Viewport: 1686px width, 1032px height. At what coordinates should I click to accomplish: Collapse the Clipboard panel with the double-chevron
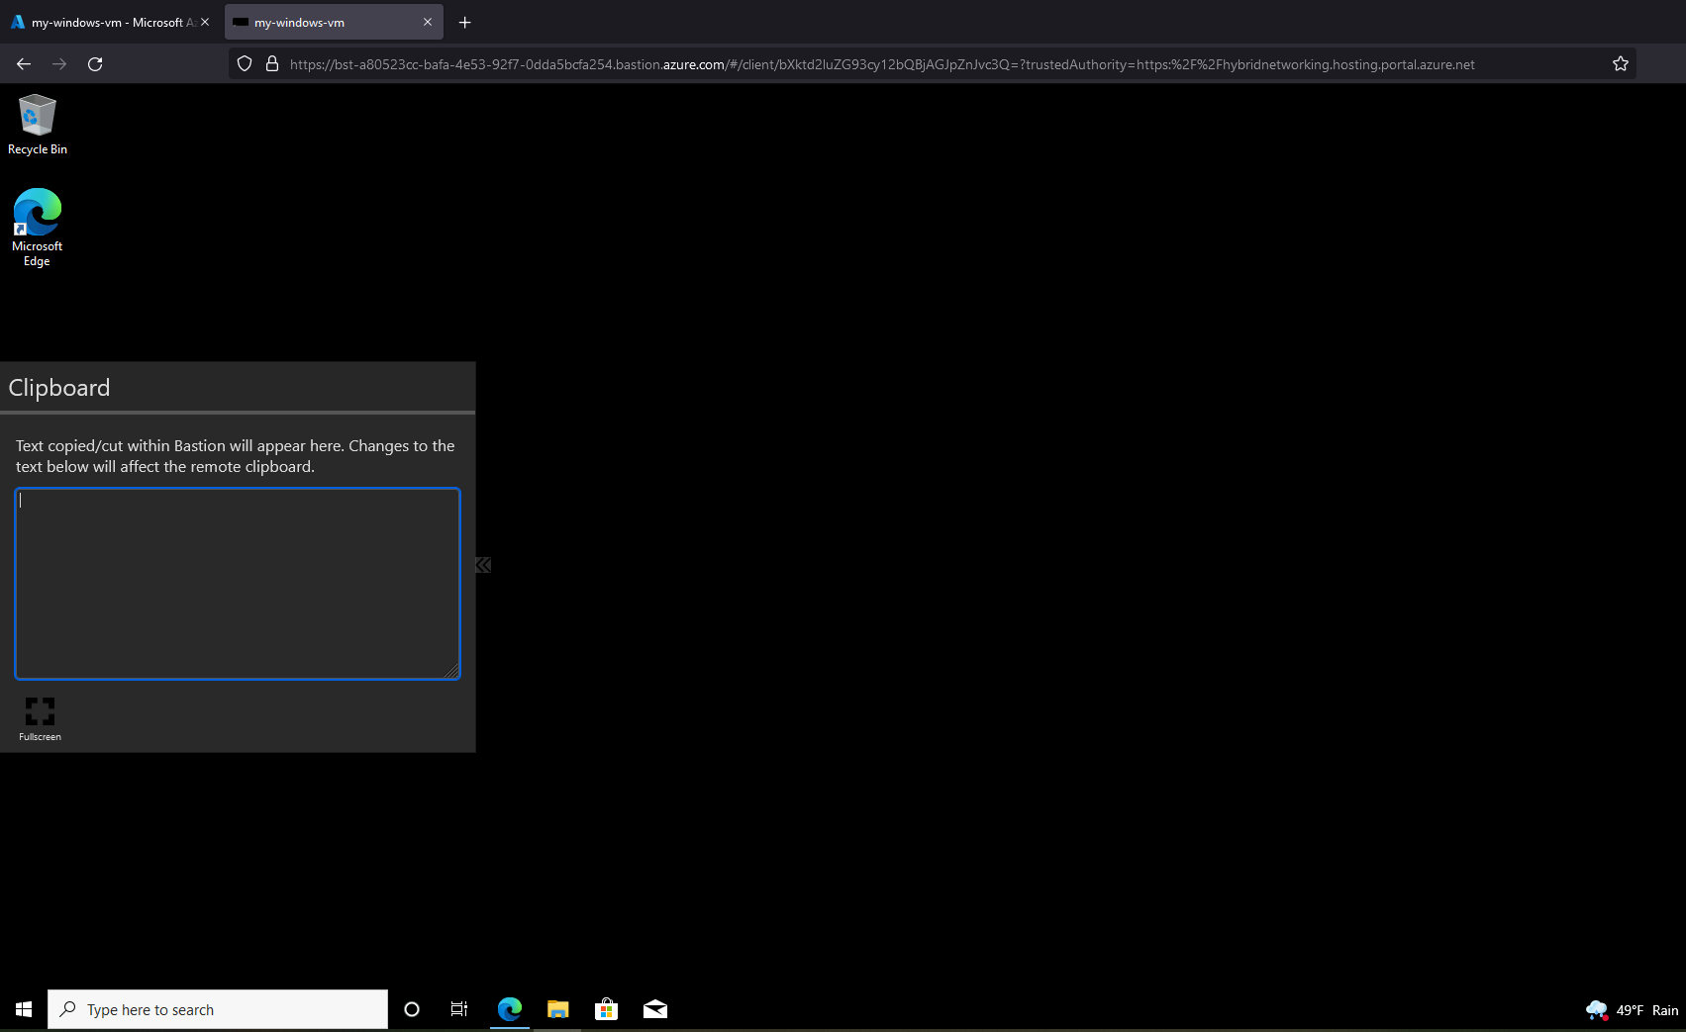point(483,565)
